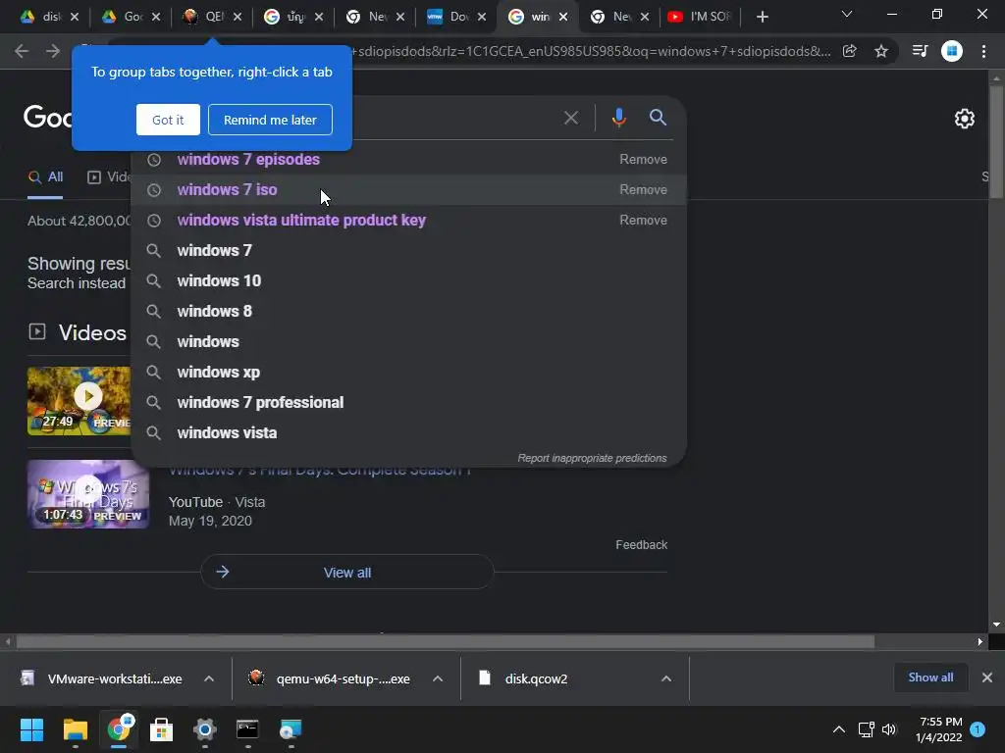1005x753 pixels.
Task: Open Google quick settings gear
Action: pyautogui.click(x=965, y=119)
